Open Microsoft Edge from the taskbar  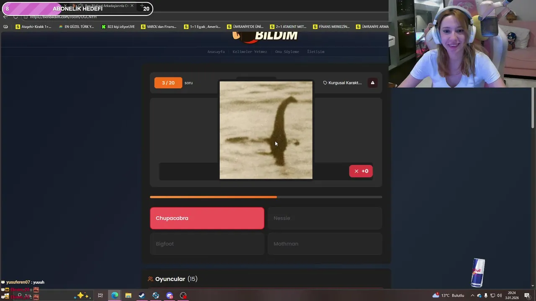(x=114, y=295)
